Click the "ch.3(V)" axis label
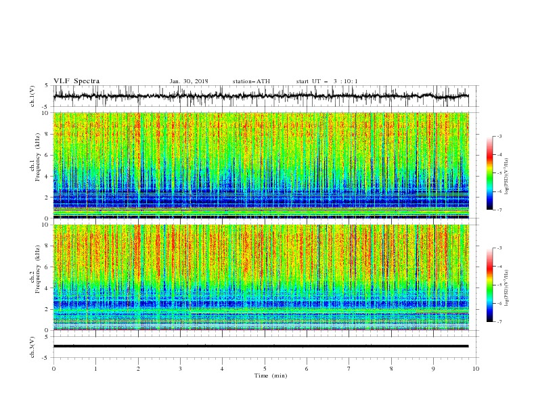Viewport: 536px width, 414px height. point(32,347)
